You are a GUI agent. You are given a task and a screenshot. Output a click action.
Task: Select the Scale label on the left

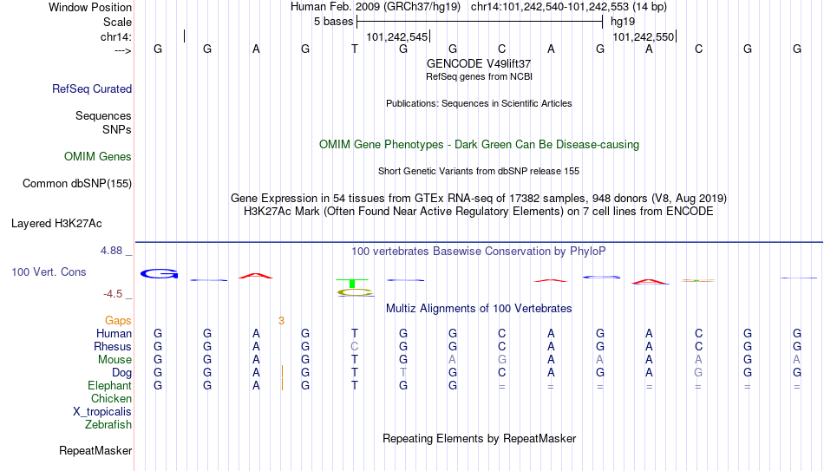point(118,22)
